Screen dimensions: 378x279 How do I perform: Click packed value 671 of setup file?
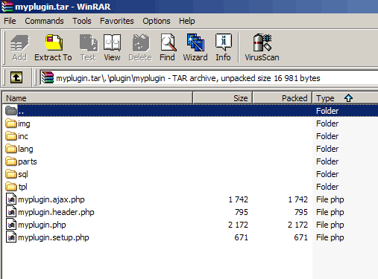[301, 237]
